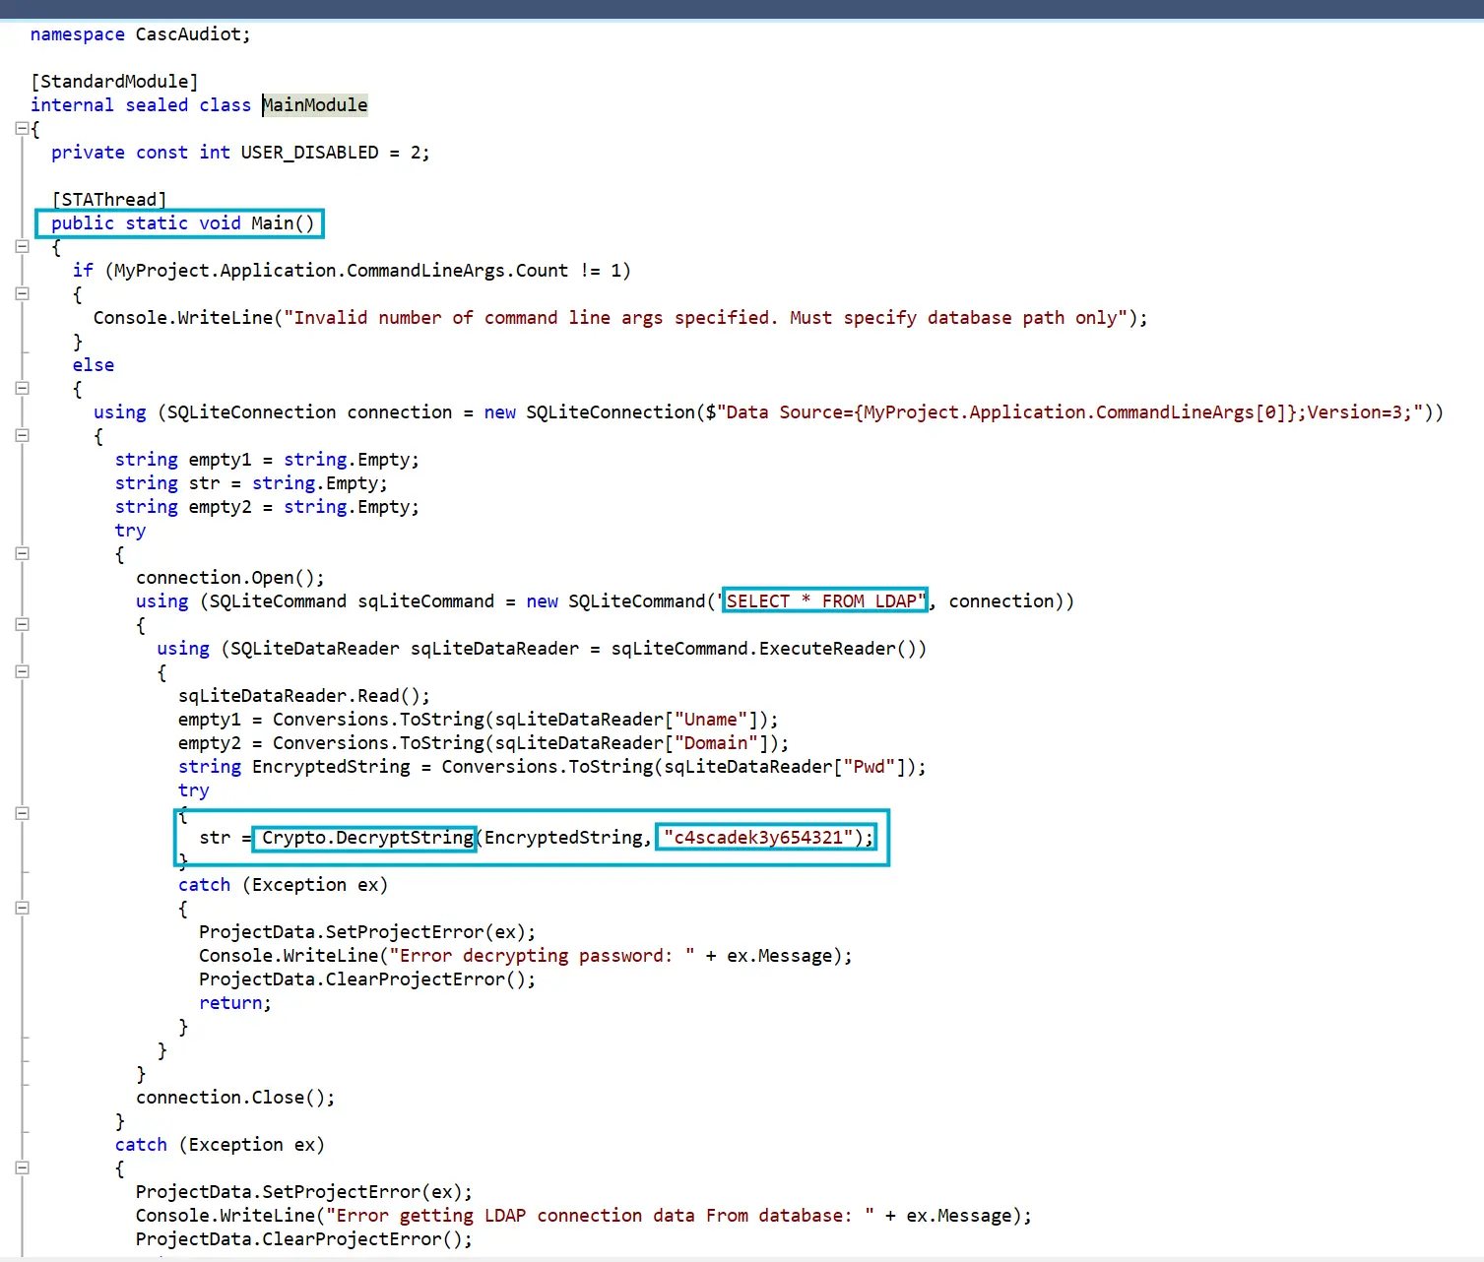Collapse the else block fold marker
This screenshot has width=1484, height=1262.
[22, 388]
